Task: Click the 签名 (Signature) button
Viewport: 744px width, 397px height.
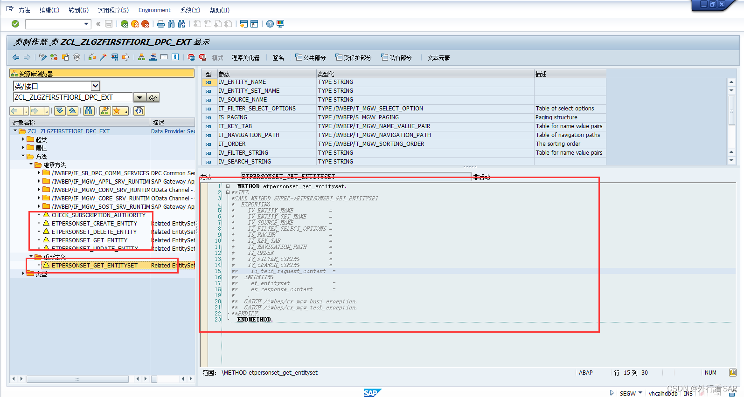Action: (278, 58)
